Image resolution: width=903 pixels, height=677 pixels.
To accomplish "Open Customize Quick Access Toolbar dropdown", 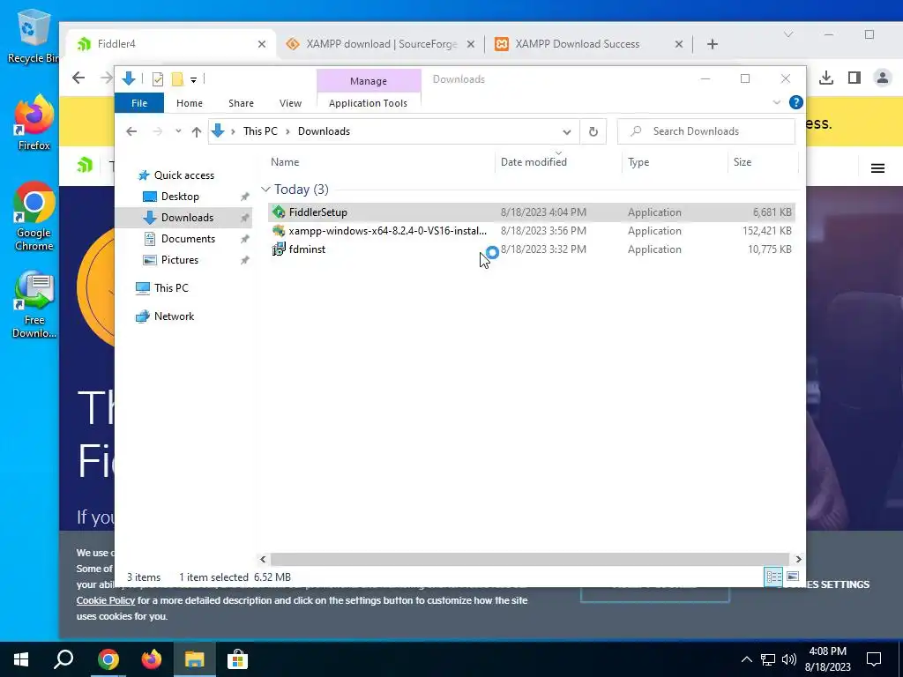I will tap(193, 80).
